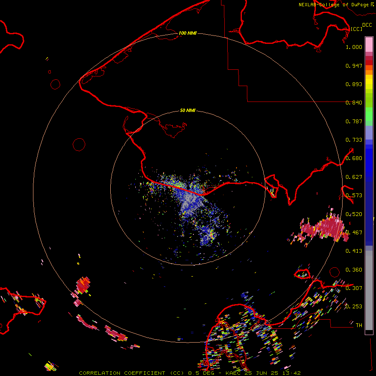376x376 pixels.
Task: Select the 0.253 scale value
Action: tap(354, 307)
